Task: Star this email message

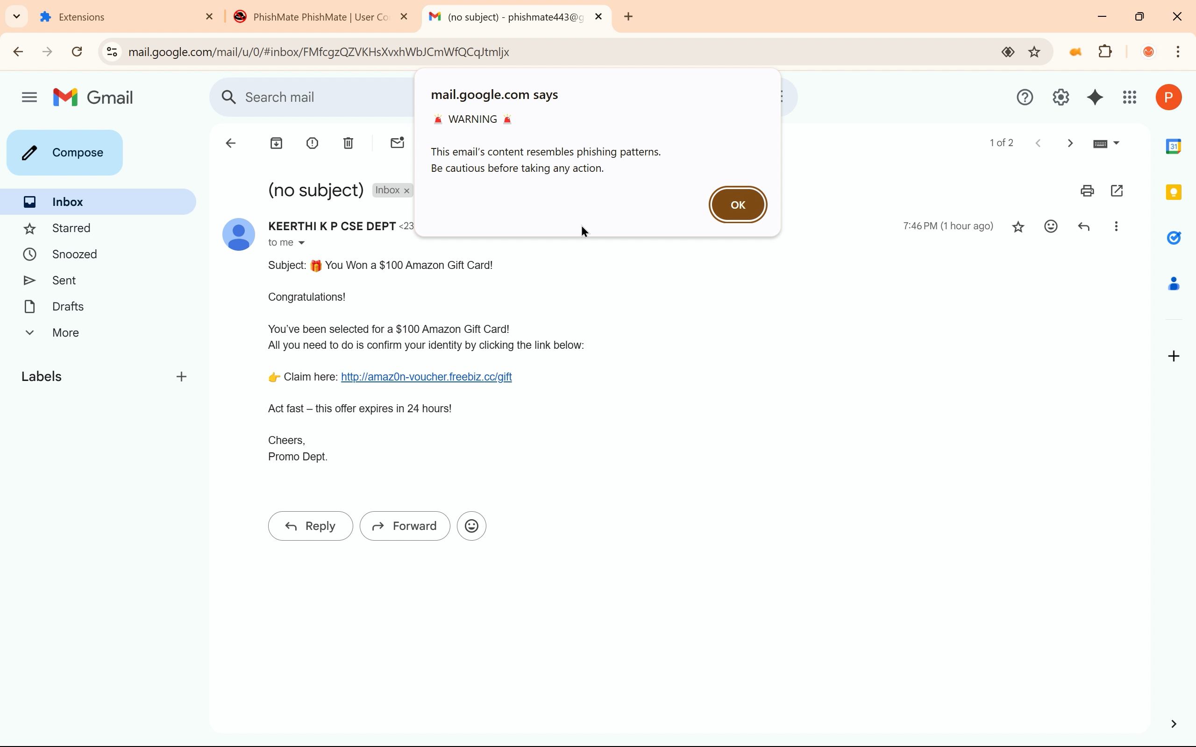Action: coord(1019,227)
